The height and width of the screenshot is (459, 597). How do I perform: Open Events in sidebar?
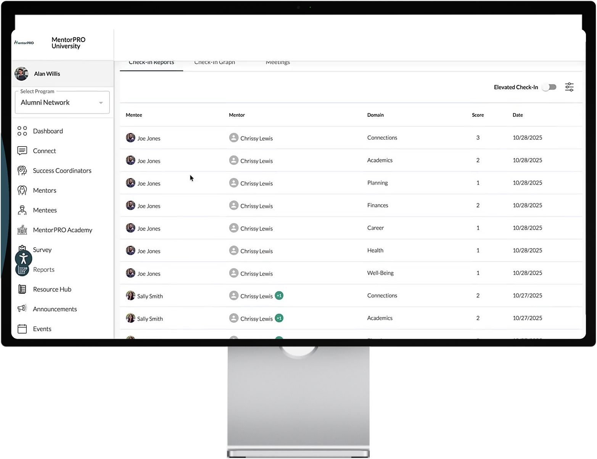[42, 329]
